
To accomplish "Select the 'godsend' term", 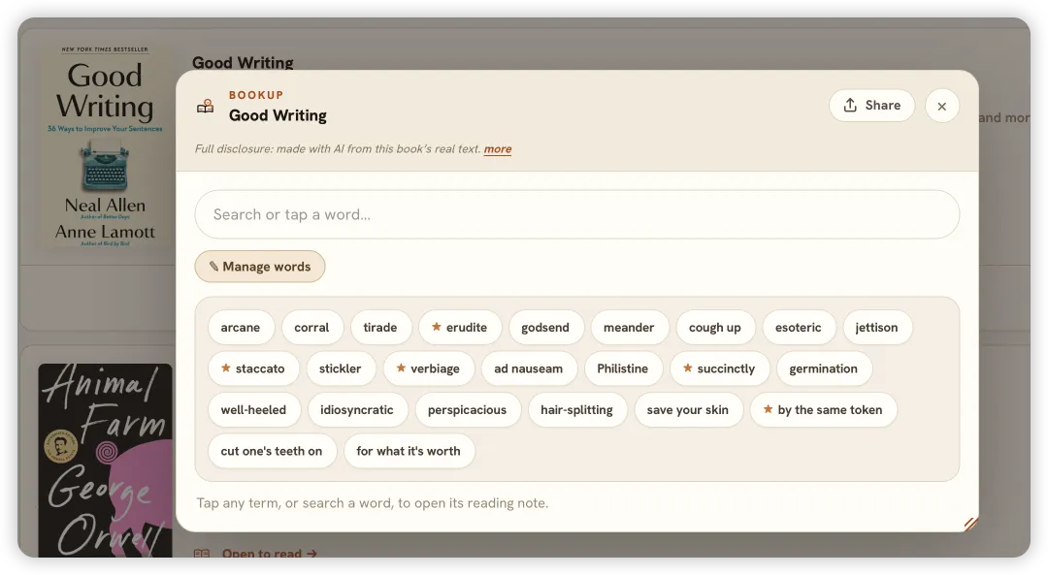I will [545, 327].
